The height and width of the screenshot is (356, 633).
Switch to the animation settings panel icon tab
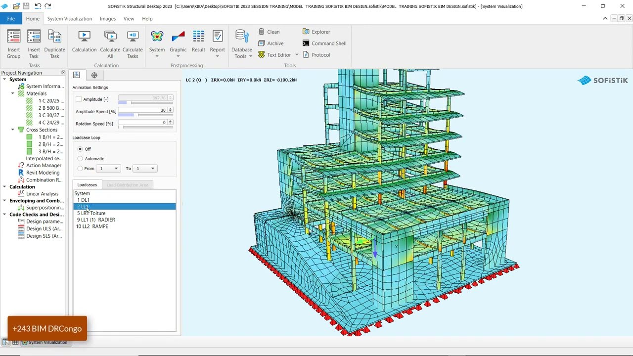(x=77, y=75)
